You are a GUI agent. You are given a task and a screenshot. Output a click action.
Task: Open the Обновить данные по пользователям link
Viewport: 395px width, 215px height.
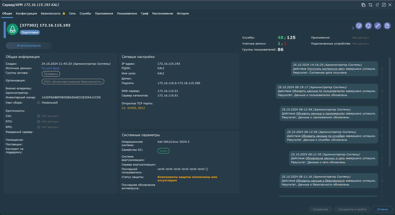pyautogui.click(x=319, y=91)
